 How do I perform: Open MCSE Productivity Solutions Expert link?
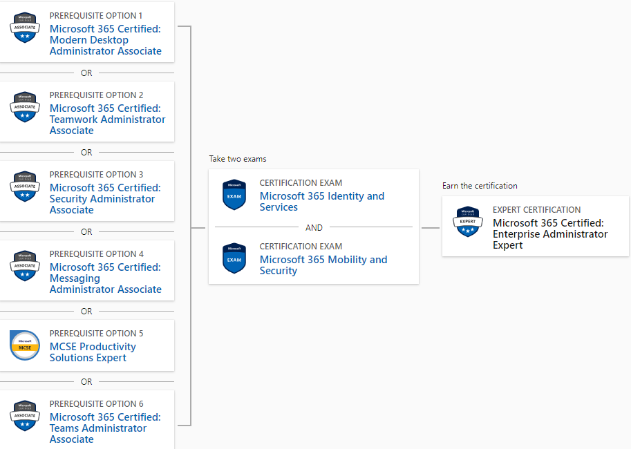93,352
